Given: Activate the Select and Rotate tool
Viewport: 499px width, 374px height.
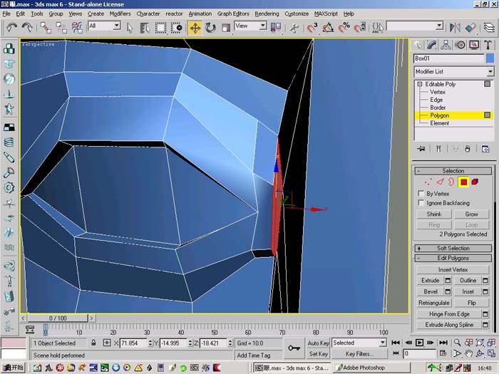Looking at the screenshot, I should [210, 28].
